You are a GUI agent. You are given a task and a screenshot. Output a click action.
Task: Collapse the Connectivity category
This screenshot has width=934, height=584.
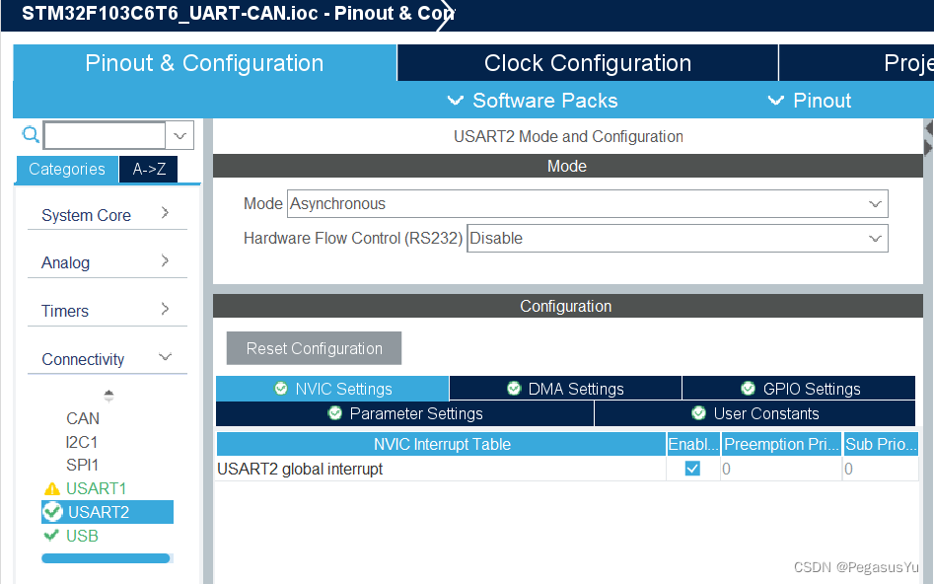click(108, 359)
